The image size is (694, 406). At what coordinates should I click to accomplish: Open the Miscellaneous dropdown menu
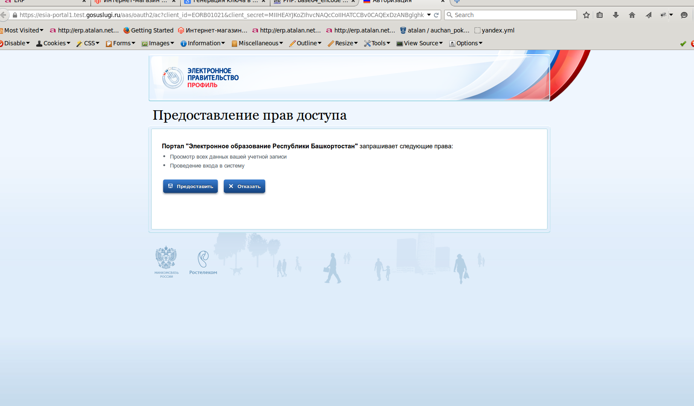[258, 43]
